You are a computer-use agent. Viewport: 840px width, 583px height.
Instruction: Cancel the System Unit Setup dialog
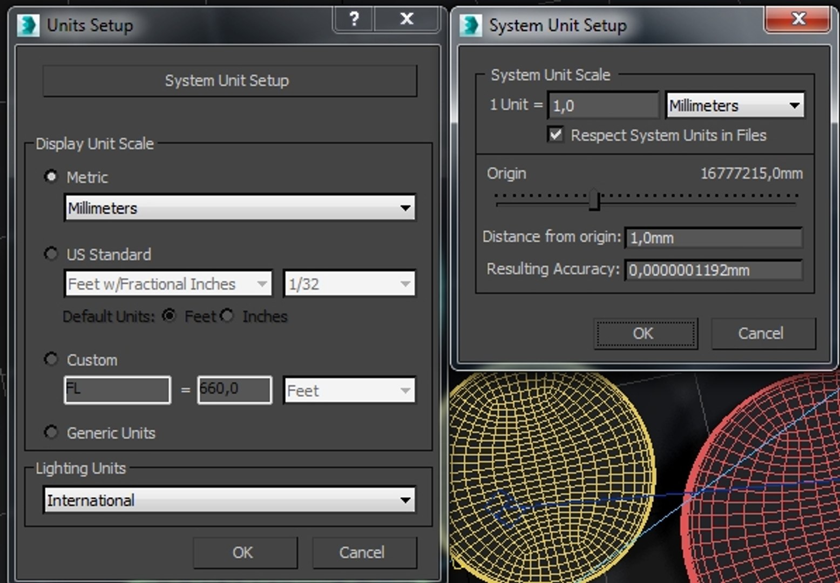pos(763,334)
